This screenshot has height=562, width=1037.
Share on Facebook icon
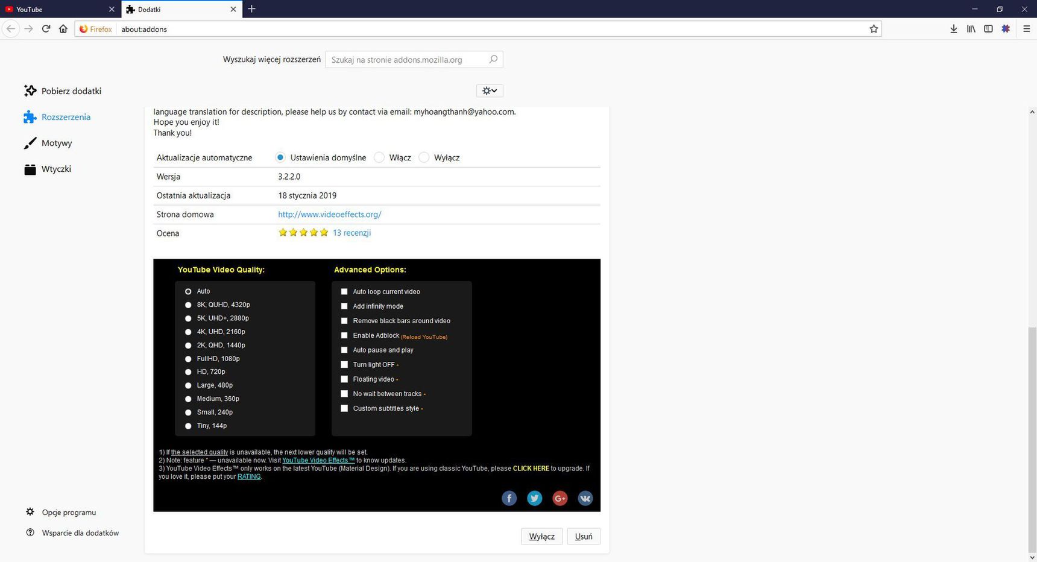(509, 498)
